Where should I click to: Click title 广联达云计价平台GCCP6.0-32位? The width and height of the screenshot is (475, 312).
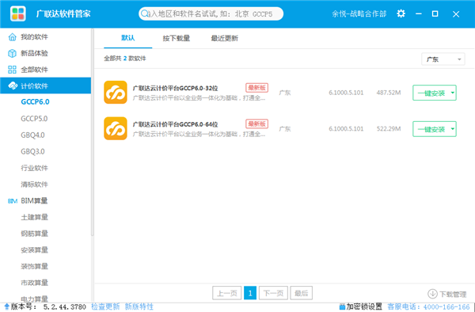[x=175, y=88]
